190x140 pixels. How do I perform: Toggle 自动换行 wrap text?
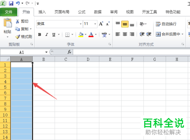point(166,24)
